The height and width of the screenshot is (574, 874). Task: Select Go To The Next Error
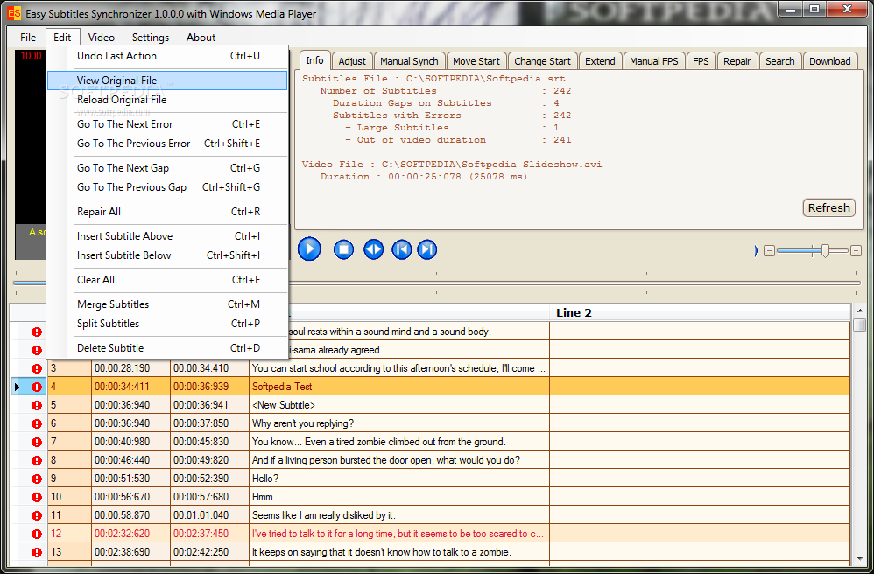[167, 124]
